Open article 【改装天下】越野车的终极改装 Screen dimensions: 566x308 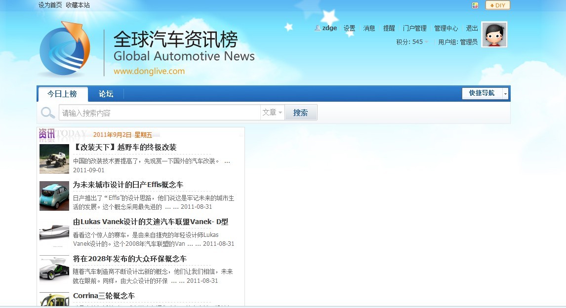125,147
